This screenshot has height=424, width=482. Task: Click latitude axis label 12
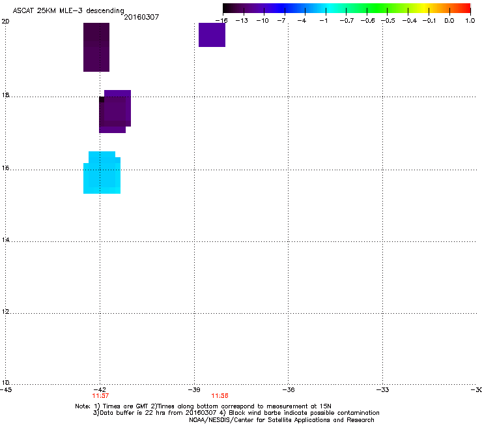pos(5,311)
